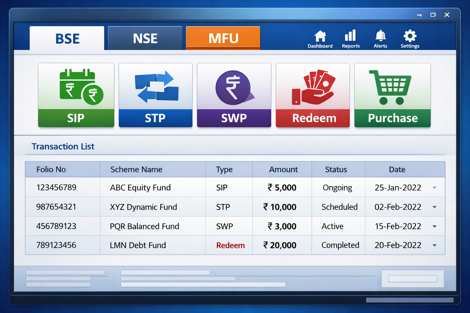Switch to the NSE tab
470x313 pixels.
pyautogui.click(x=145, y=39)
